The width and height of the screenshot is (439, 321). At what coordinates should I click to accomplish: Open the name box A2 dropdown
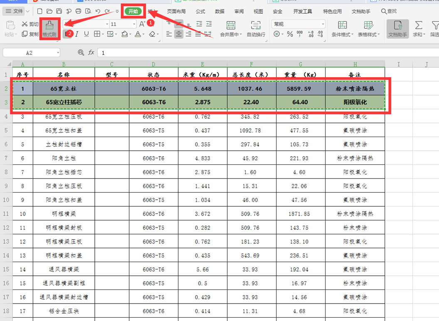(58, 53)
